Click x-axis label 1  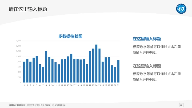(24, 85)
